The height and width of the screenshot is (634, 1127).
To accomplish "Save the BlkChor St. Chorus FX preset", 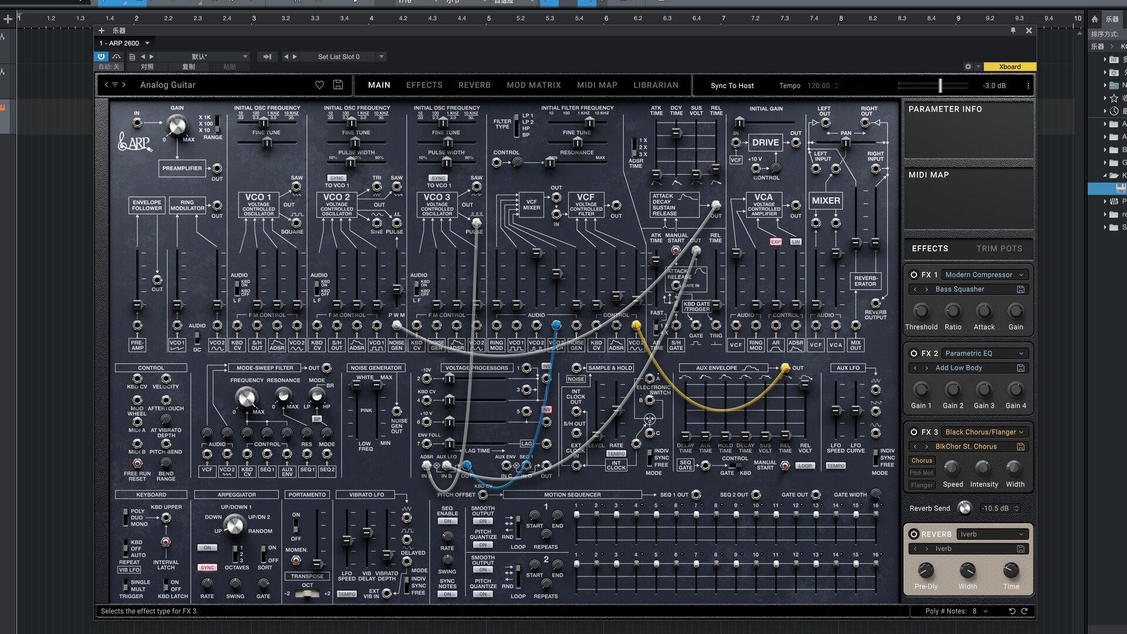I will 1021,447.
